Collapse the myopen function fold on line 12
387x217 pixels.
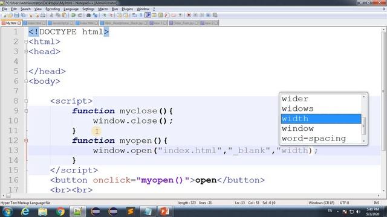point(26,140)
